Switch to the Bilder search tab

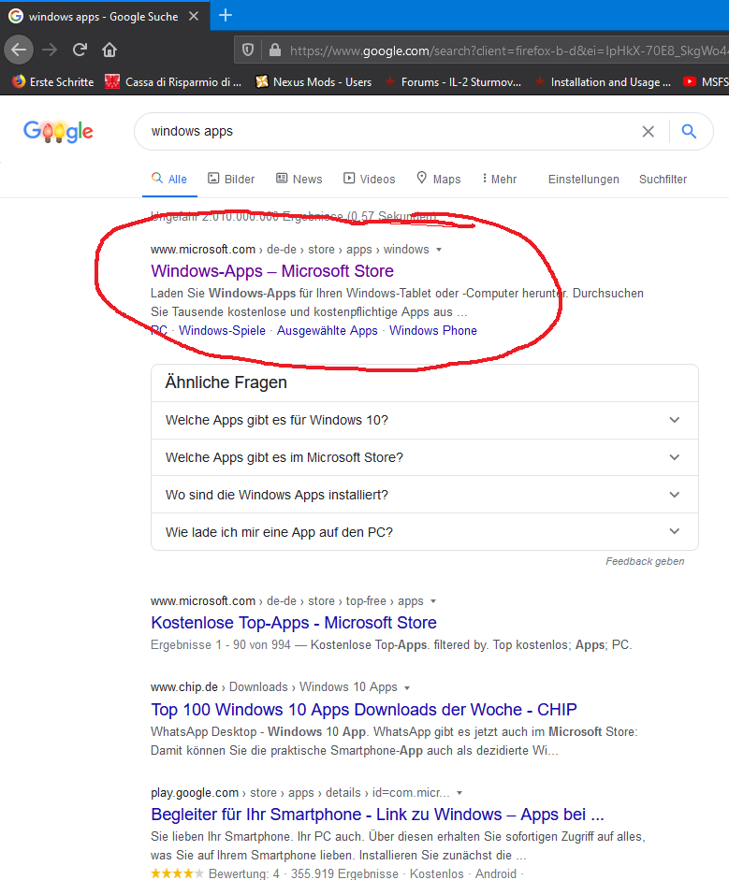(x=231, y=179)
